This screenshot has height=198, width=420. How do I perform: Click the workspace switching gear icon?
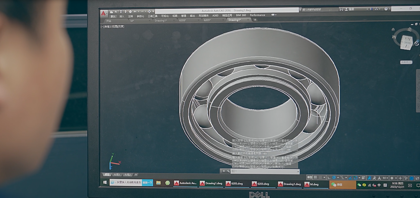click(392, 178)
